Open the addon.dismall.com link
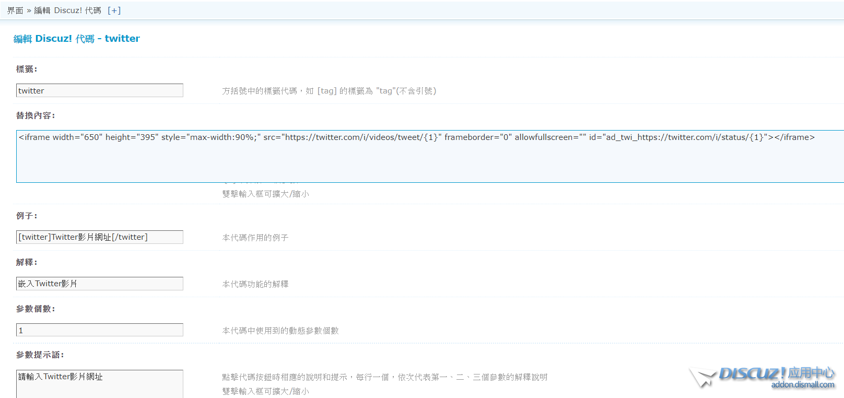Image resolution: width=844 pixels, height=398 pixels. point(802,385)
